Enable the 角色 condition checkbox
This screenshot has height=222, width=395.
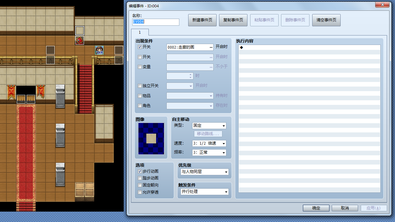click(140, 105)
